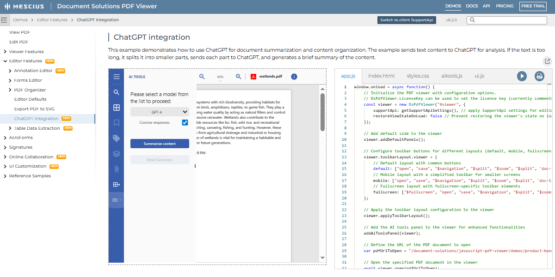This screenshot has height=277, width=555.
Task: Click the v8.2.0 version label
Action: pos(451,20)
